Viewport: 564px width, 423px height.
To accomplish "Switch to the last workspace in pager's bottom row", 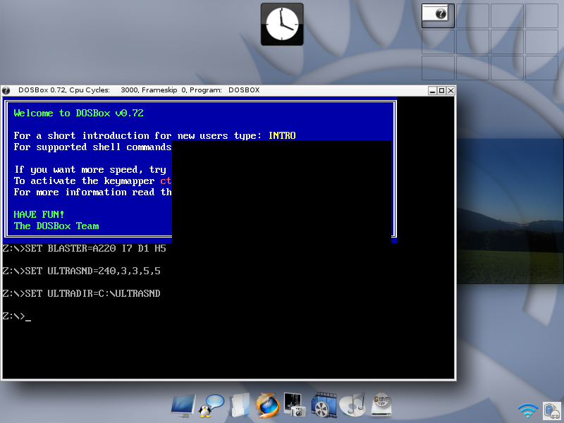I will pos(541,68).
